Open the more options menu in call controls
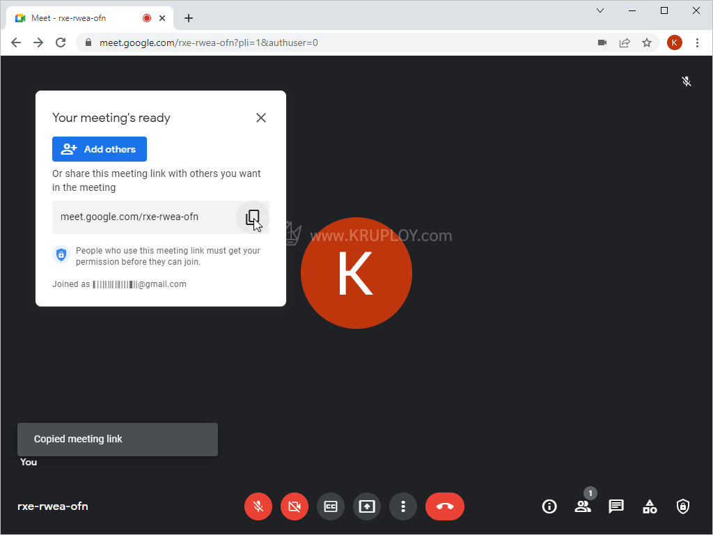The width and height of the screenshot is (713, 535). pos(403,506)
